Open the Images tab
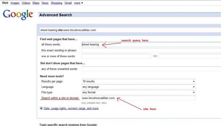The image size is (221, 126). pyautogui.click(x=15, y=3)
